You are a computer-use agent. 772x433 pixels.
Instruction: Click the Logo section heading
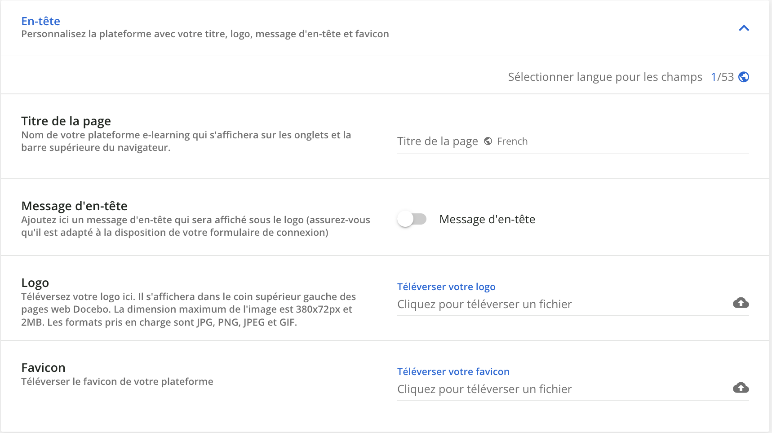coord(35,283)
